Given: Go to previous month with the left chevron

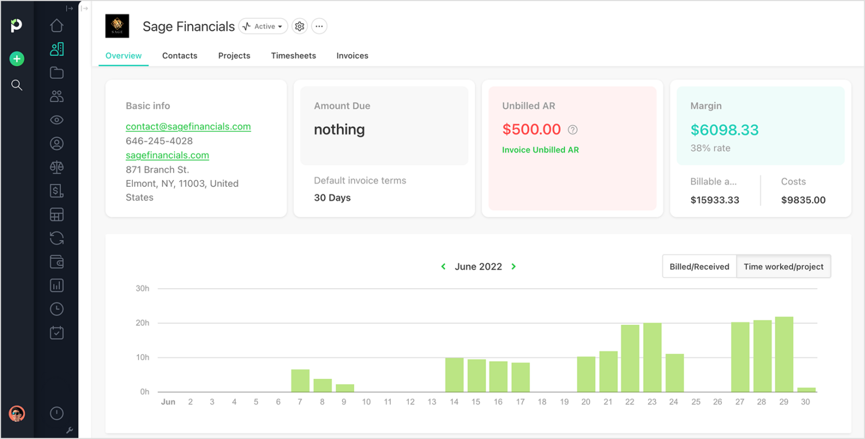Looking at the screenshot, I should [443, 266].
